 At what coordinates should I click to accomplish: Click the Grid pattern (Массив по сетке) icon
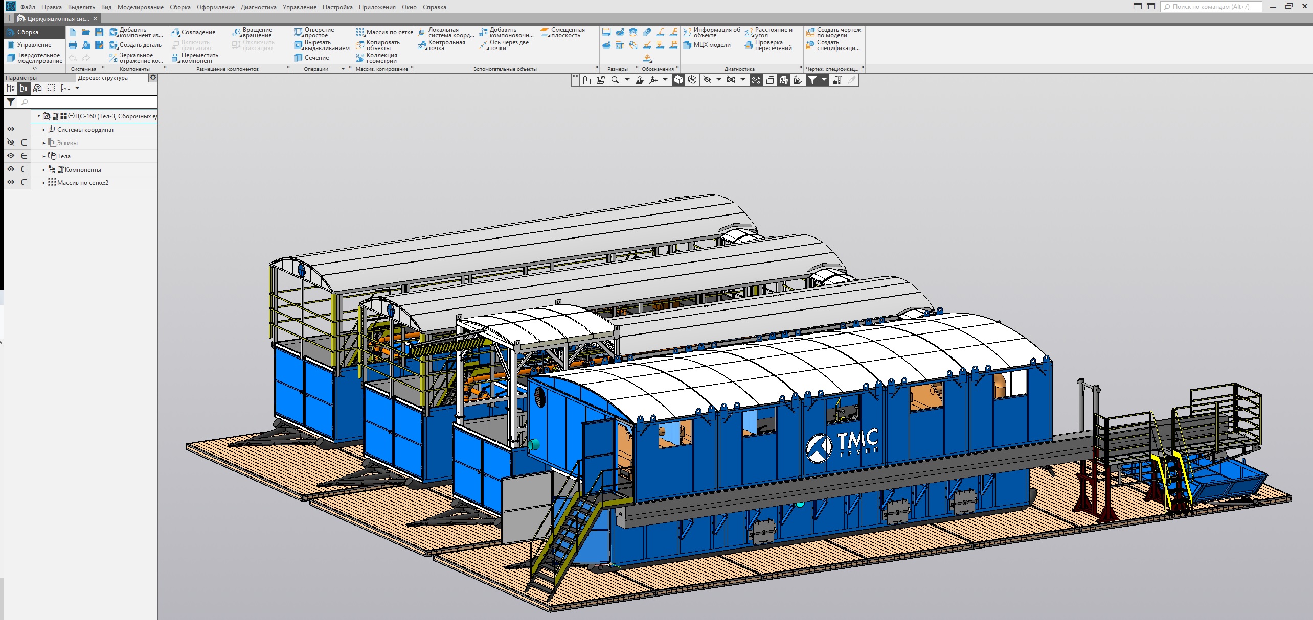coord(360,32)
